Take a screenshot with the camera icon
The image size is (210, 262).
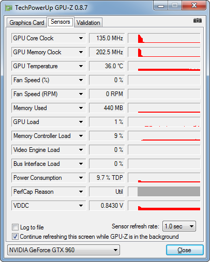point(198,21)
